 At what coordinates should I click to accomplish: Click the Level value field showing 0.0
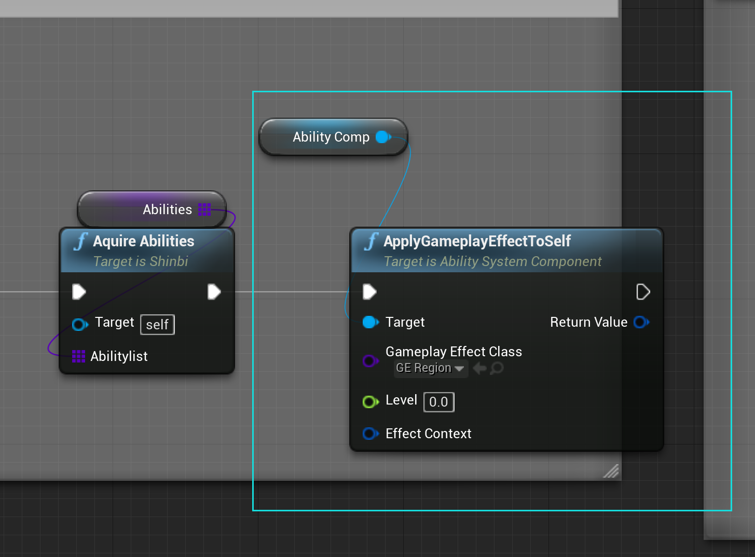pos(438,401)
